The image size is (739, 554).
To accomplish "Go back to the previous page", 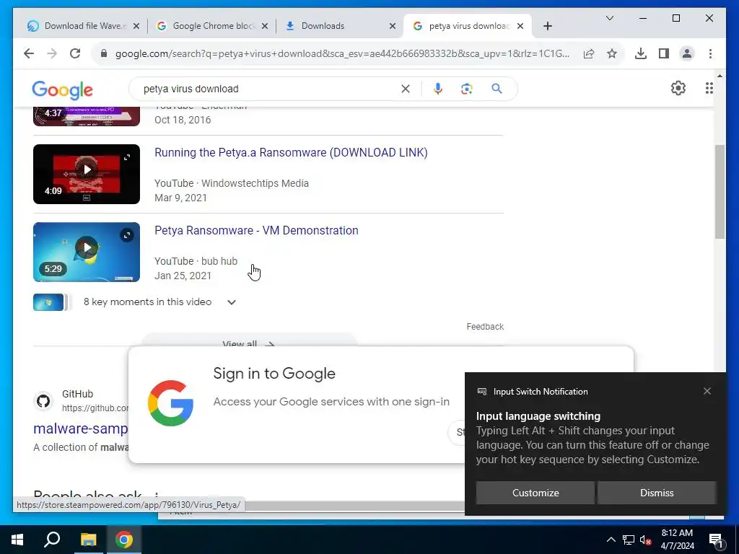I will 29,53.
